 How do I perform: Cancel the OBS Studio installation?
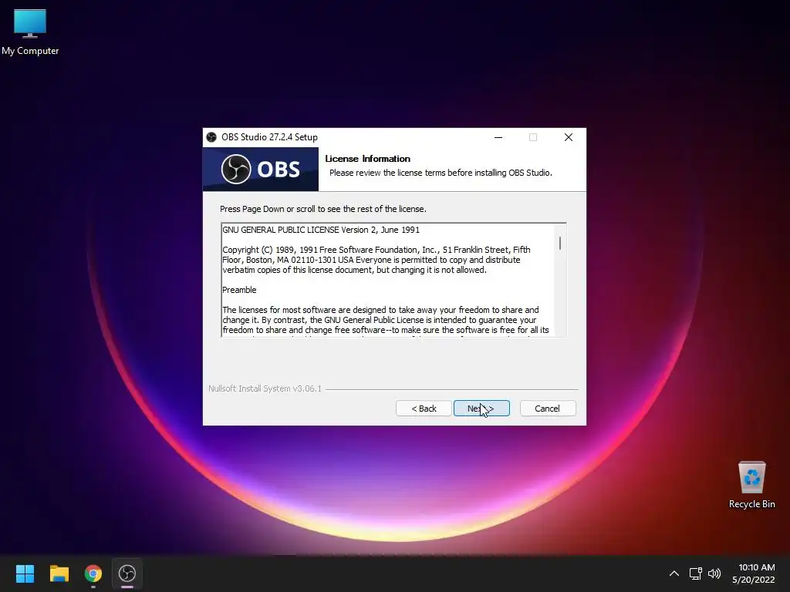coord(548,409)
